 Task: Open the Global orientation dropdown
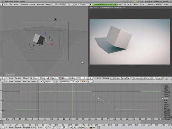pos(73,78)
